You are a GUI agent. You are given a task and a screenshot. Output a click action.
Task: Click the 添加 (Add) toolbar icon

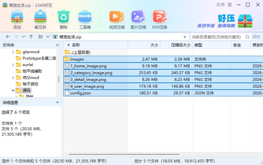coord(17,17)
